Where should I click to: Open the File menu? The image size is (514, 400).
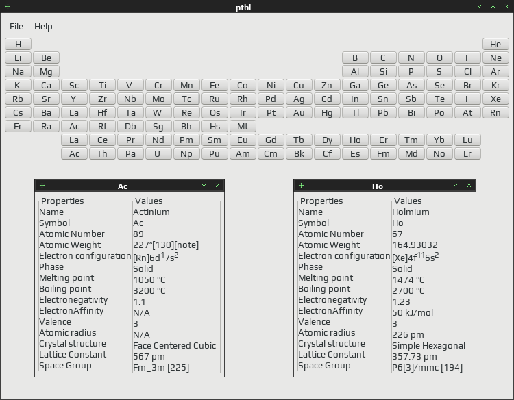[16, 26]
